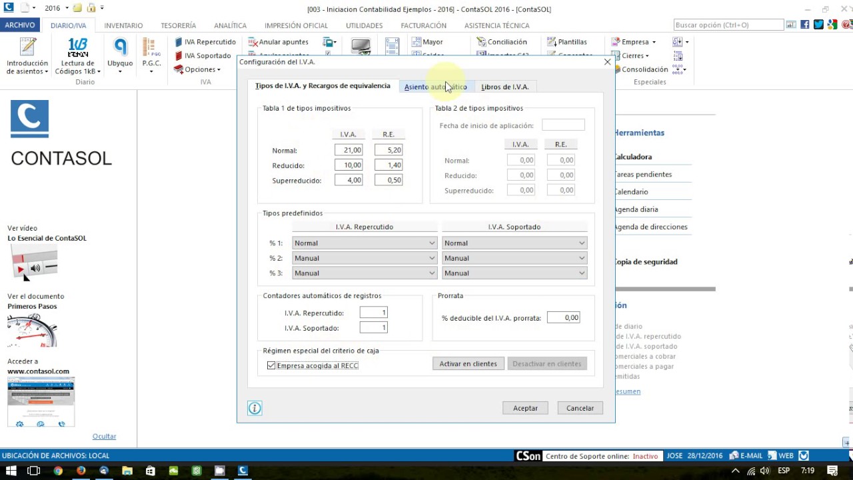Open IVA Soportado register
This screenshot has height=480, width=853.
coord(203,56)
